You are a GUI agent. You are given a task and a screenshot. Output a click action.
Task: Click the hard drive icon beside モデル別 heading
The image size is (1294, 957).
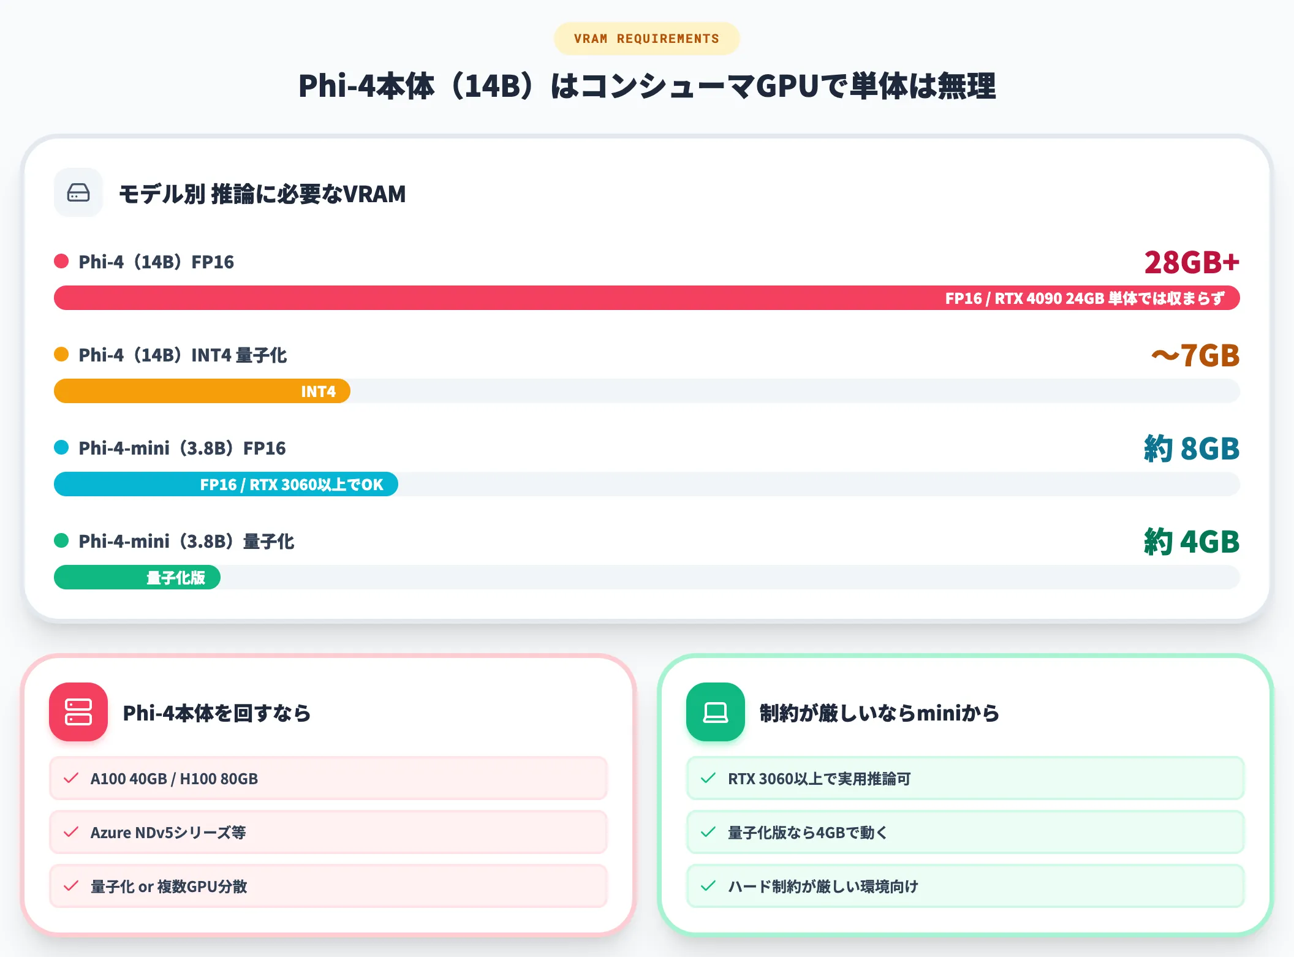pyautogui.click(x=78, y=192)
